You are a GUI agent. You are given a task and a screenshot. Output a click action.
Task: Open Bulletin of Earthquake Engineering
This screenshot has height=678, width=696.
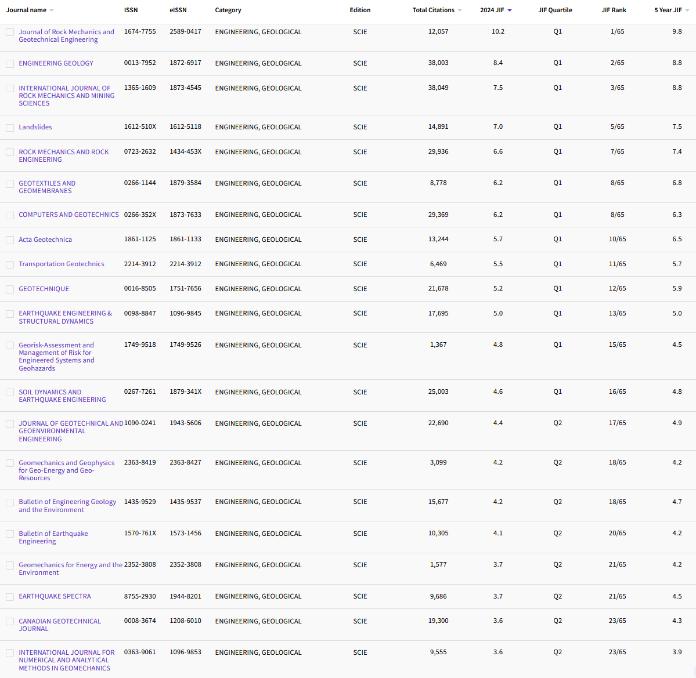[53, 537]
